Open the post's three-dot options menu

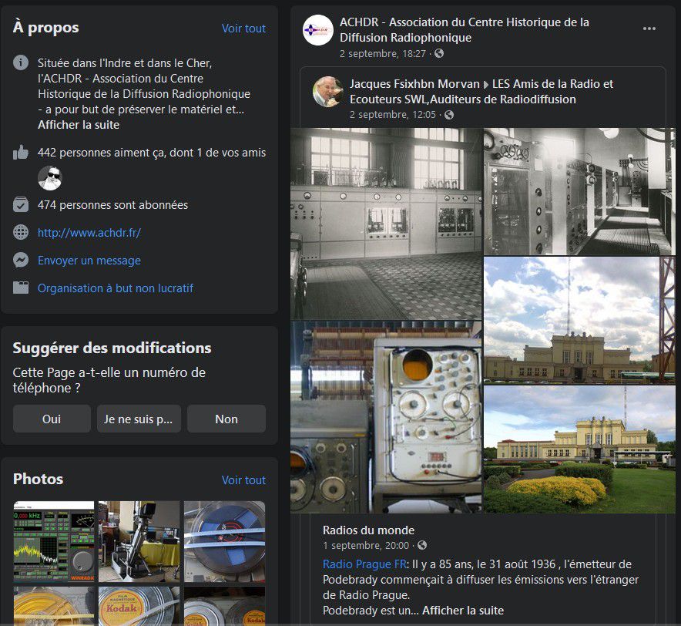coord(649,29)
